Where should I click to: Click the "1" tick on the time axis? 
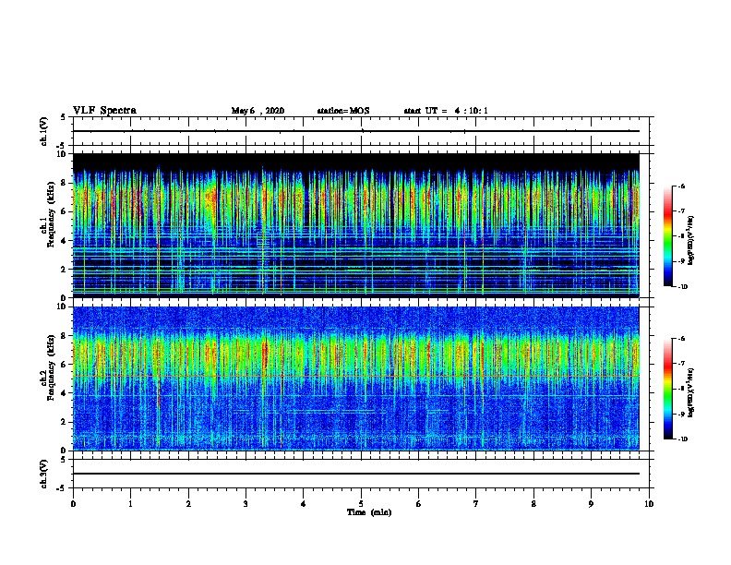(x=130, y=504)
